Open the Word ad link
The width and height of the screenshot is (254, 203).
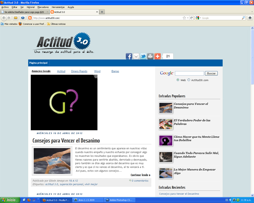pyautogui.click(x=97, y=71)
